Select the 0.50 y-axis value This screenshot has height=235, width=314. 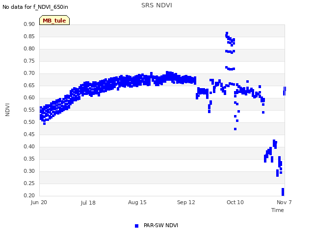[29, 122]
